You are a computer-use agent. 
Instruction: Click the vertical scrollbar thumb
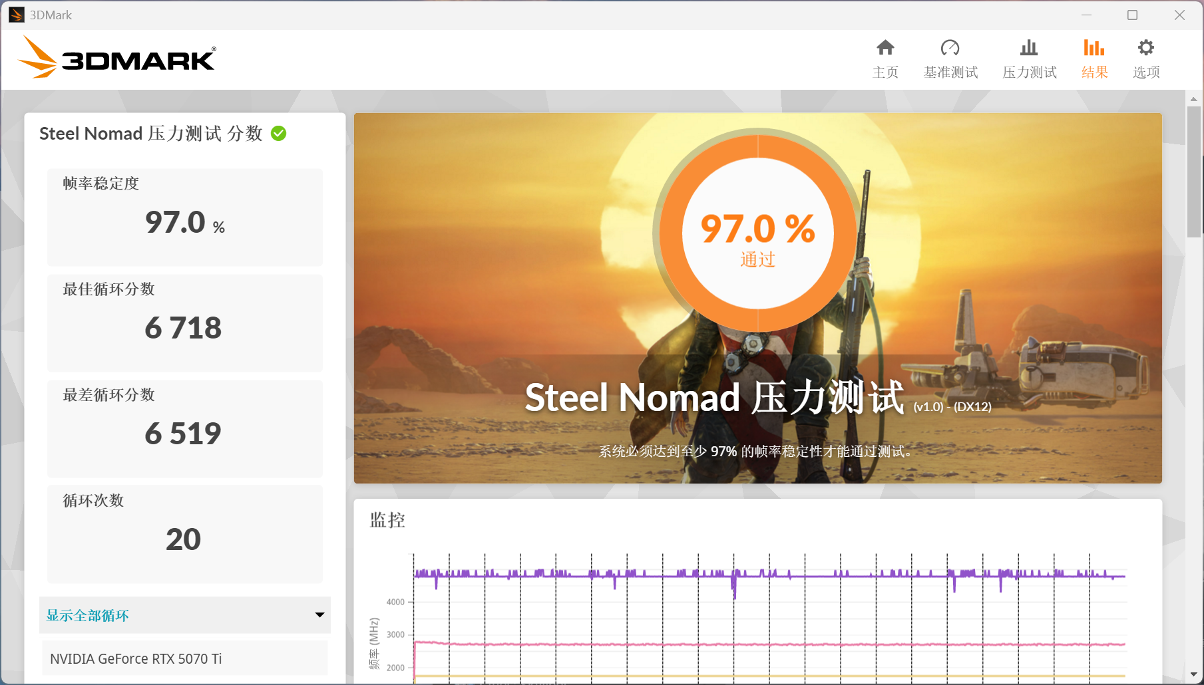(x=1194, y=171)
